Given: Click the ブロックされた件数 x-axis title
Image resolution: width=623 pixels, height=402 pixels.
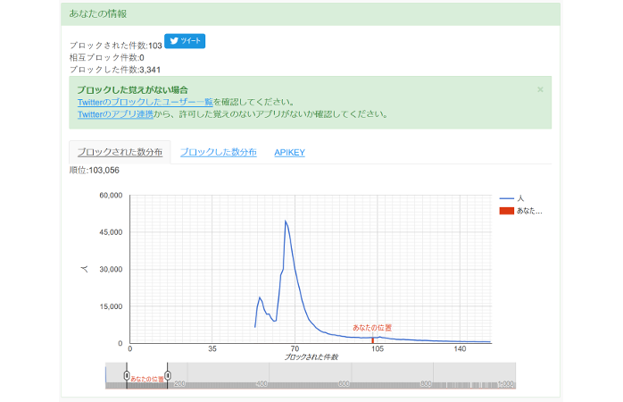Looking at the screenshot, I should pos(311,356).
